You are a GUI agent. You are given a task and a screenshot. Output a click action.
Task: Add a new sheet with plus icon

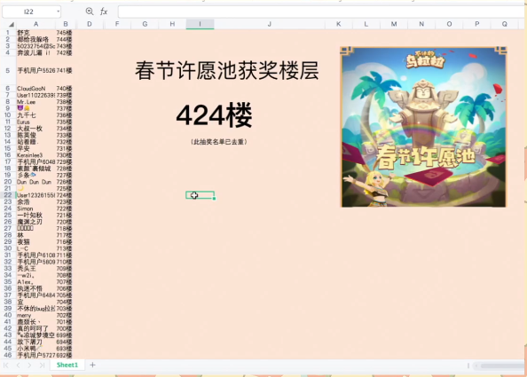click(93, 365)
